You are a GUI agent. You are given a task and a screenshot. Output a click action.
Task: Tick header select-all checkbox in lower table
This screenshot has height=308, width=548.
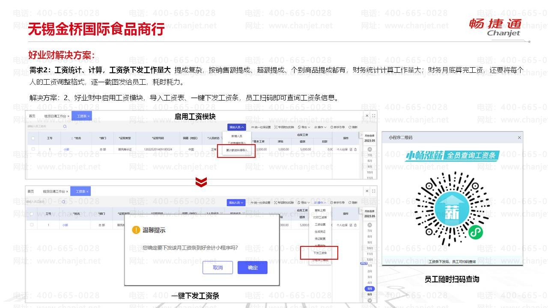32,213
